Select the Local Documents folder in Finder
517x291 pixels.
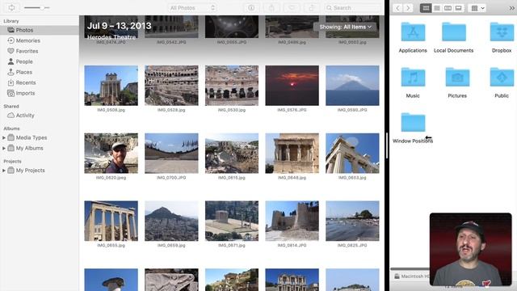point(454,32)
